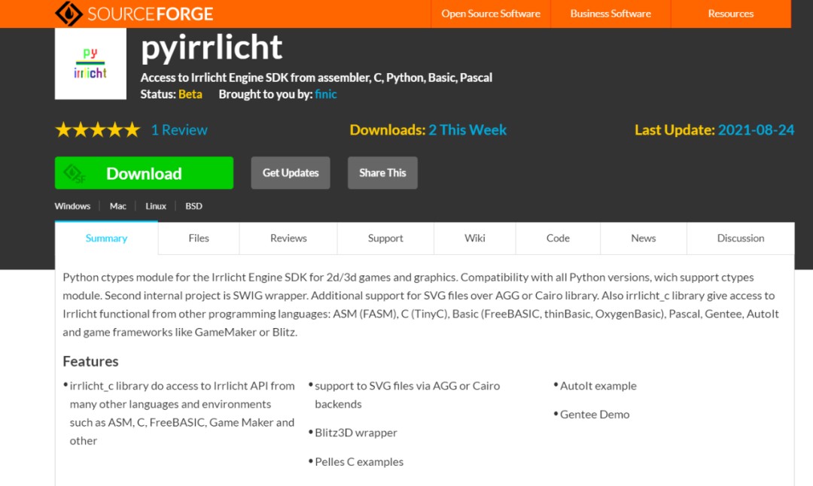Screen dimensions: 813x486
Task: Select the Windows platform link
Action: [x=72, y=206]
